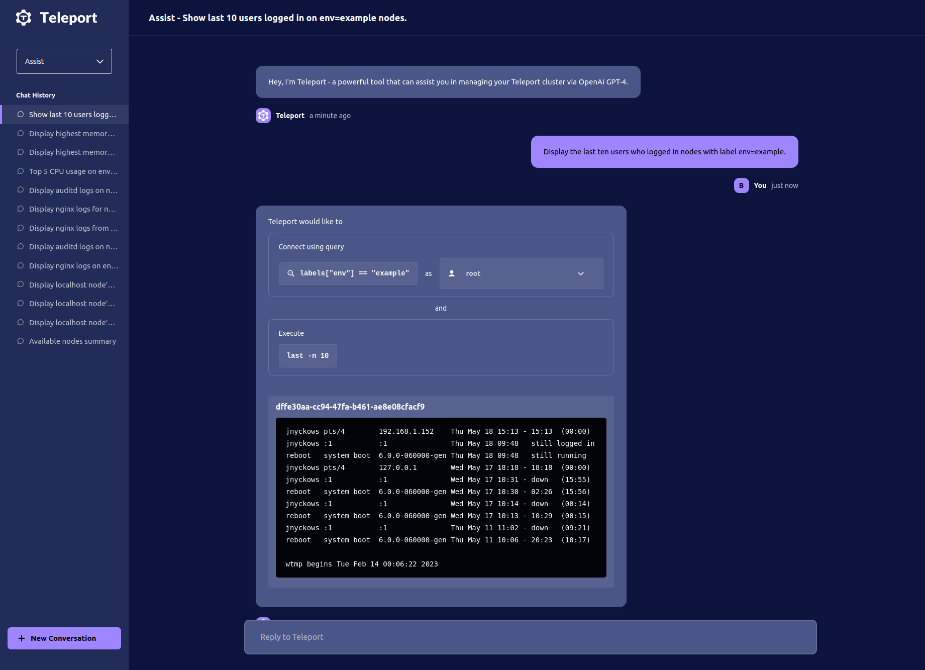Open first Display localhost node's chat
Screen dimensions: 925x670
72,285
